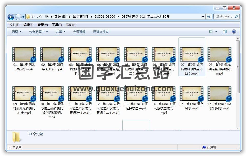
Task: Click the change view icon
Action: pos(211,32)
